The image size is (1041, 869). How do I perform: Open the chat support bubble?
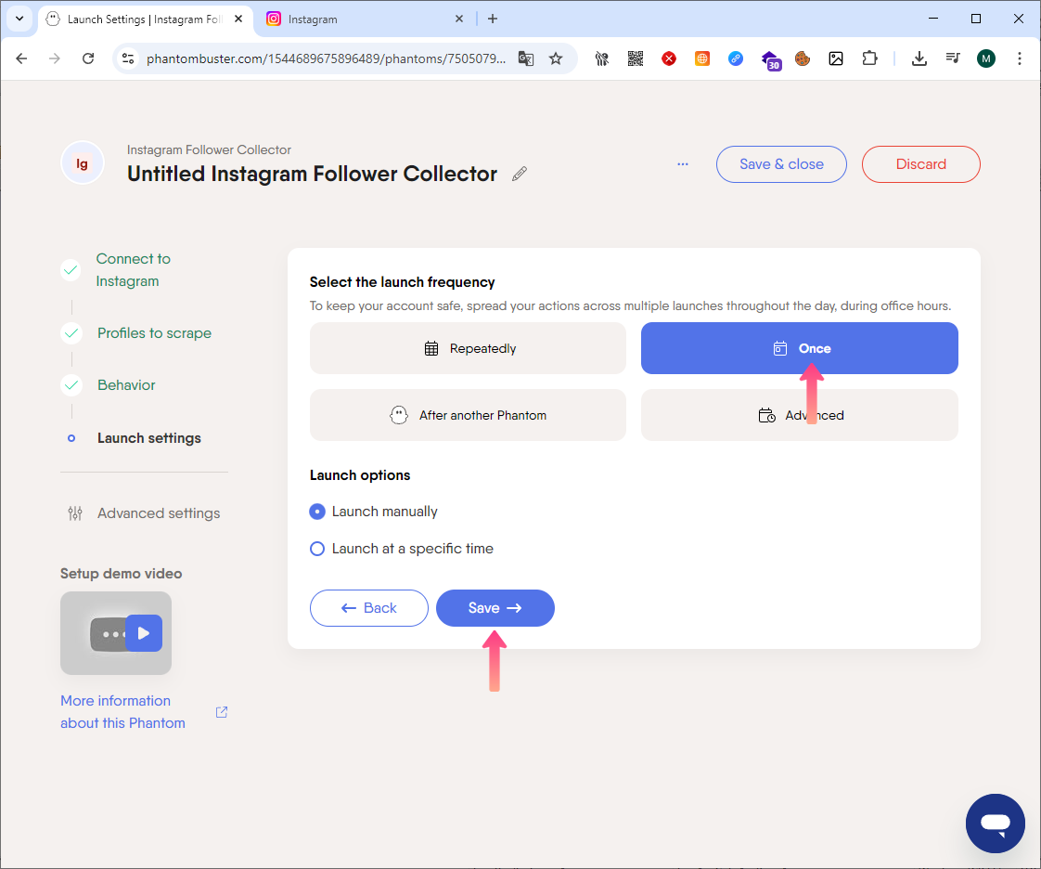click(x=996, y=824)
